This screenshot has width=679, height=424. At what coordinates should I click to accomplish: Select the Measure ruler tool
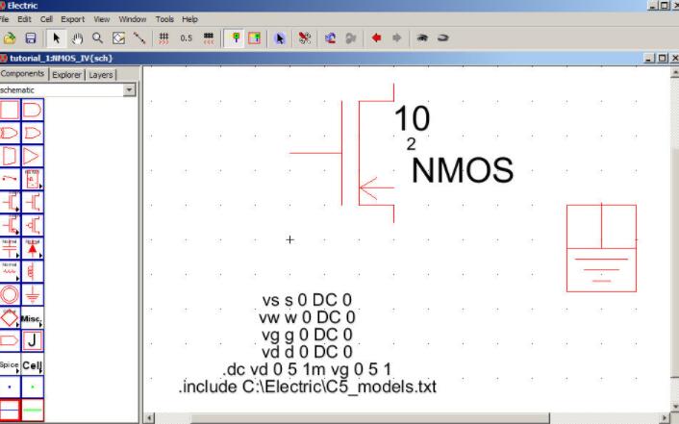(140, 38)
